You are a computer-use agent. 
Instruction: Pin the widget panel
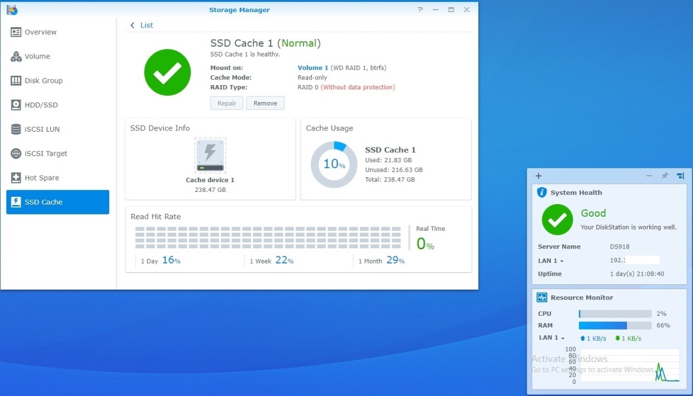[664, 176]
